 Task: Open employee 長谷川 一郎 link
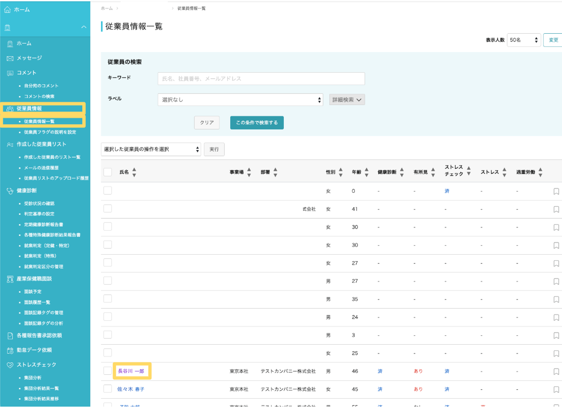pos(131,371)
